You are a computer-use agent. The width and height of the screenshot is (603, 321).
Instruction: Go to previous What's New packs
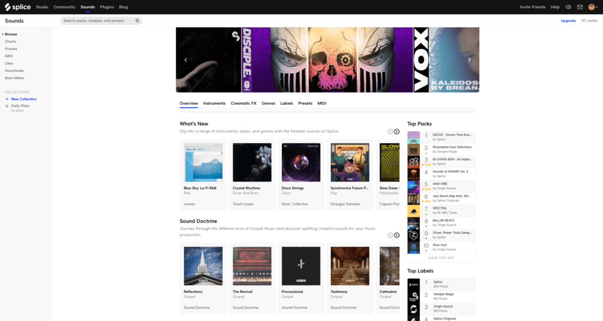(x=390, y=131)
